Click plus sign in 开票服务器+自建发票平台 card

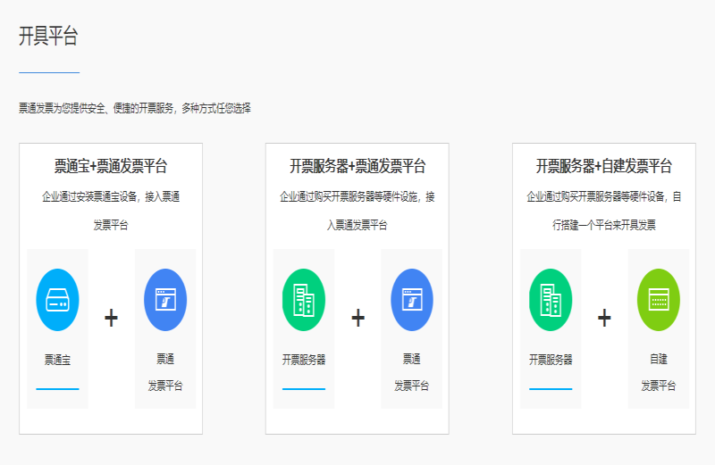[604, 318]
